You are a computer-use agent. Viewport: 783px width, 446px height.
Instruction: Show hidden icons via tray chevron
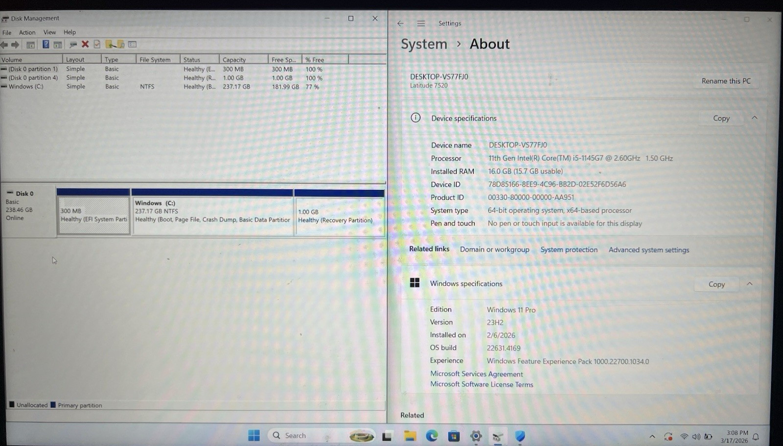(x=652, y=436)
